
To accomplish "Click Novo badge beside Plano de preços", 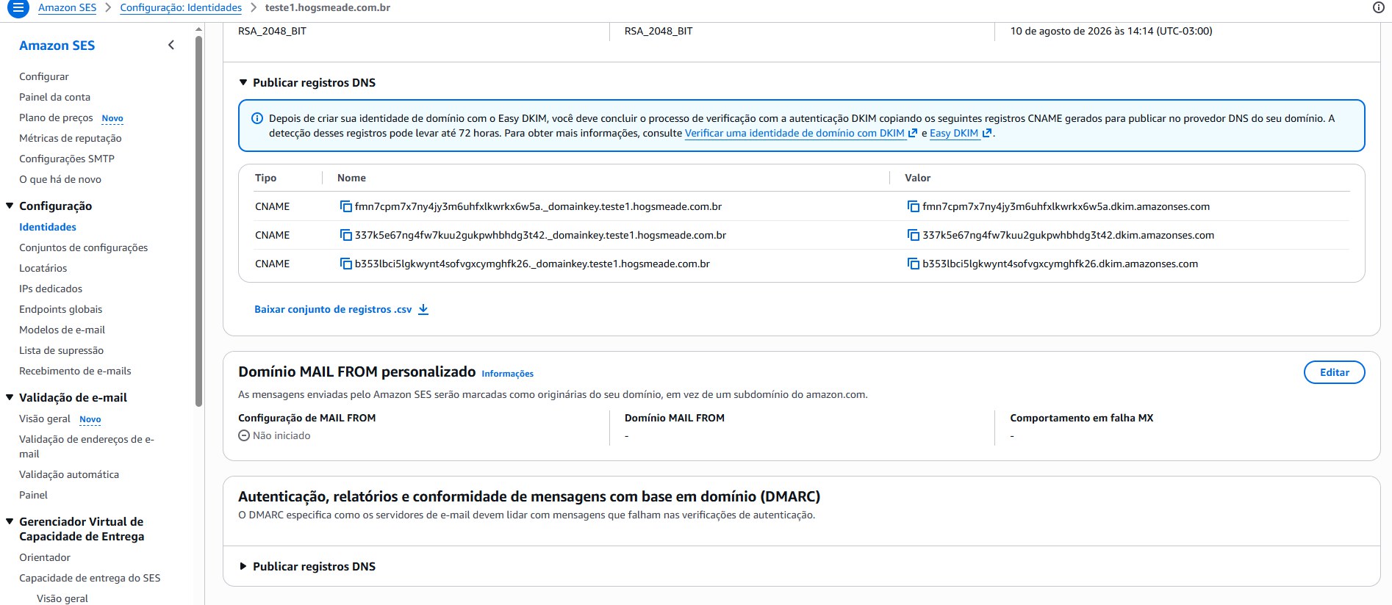I will tap(112, 118).
